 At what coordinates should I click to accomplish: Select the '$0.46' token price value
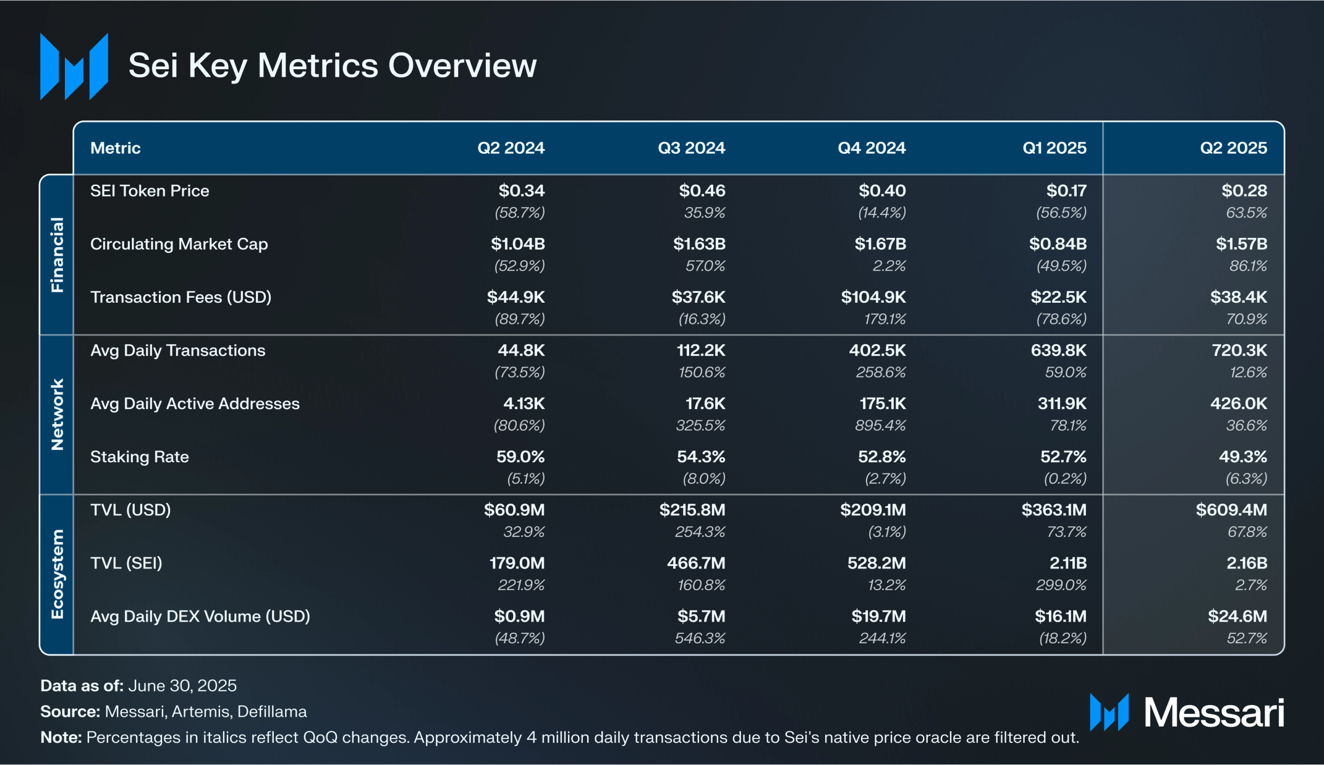tap(702, 191)
